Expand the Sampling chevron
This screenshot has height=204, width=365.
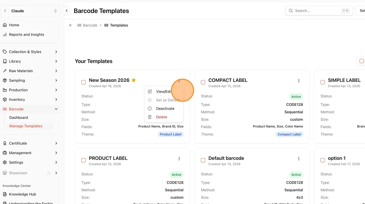coord(56,80)
